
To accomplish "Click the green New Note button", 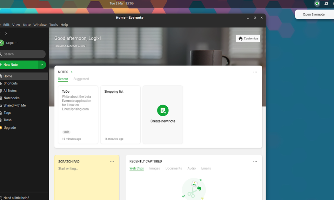I will click(x=19, y=65).
